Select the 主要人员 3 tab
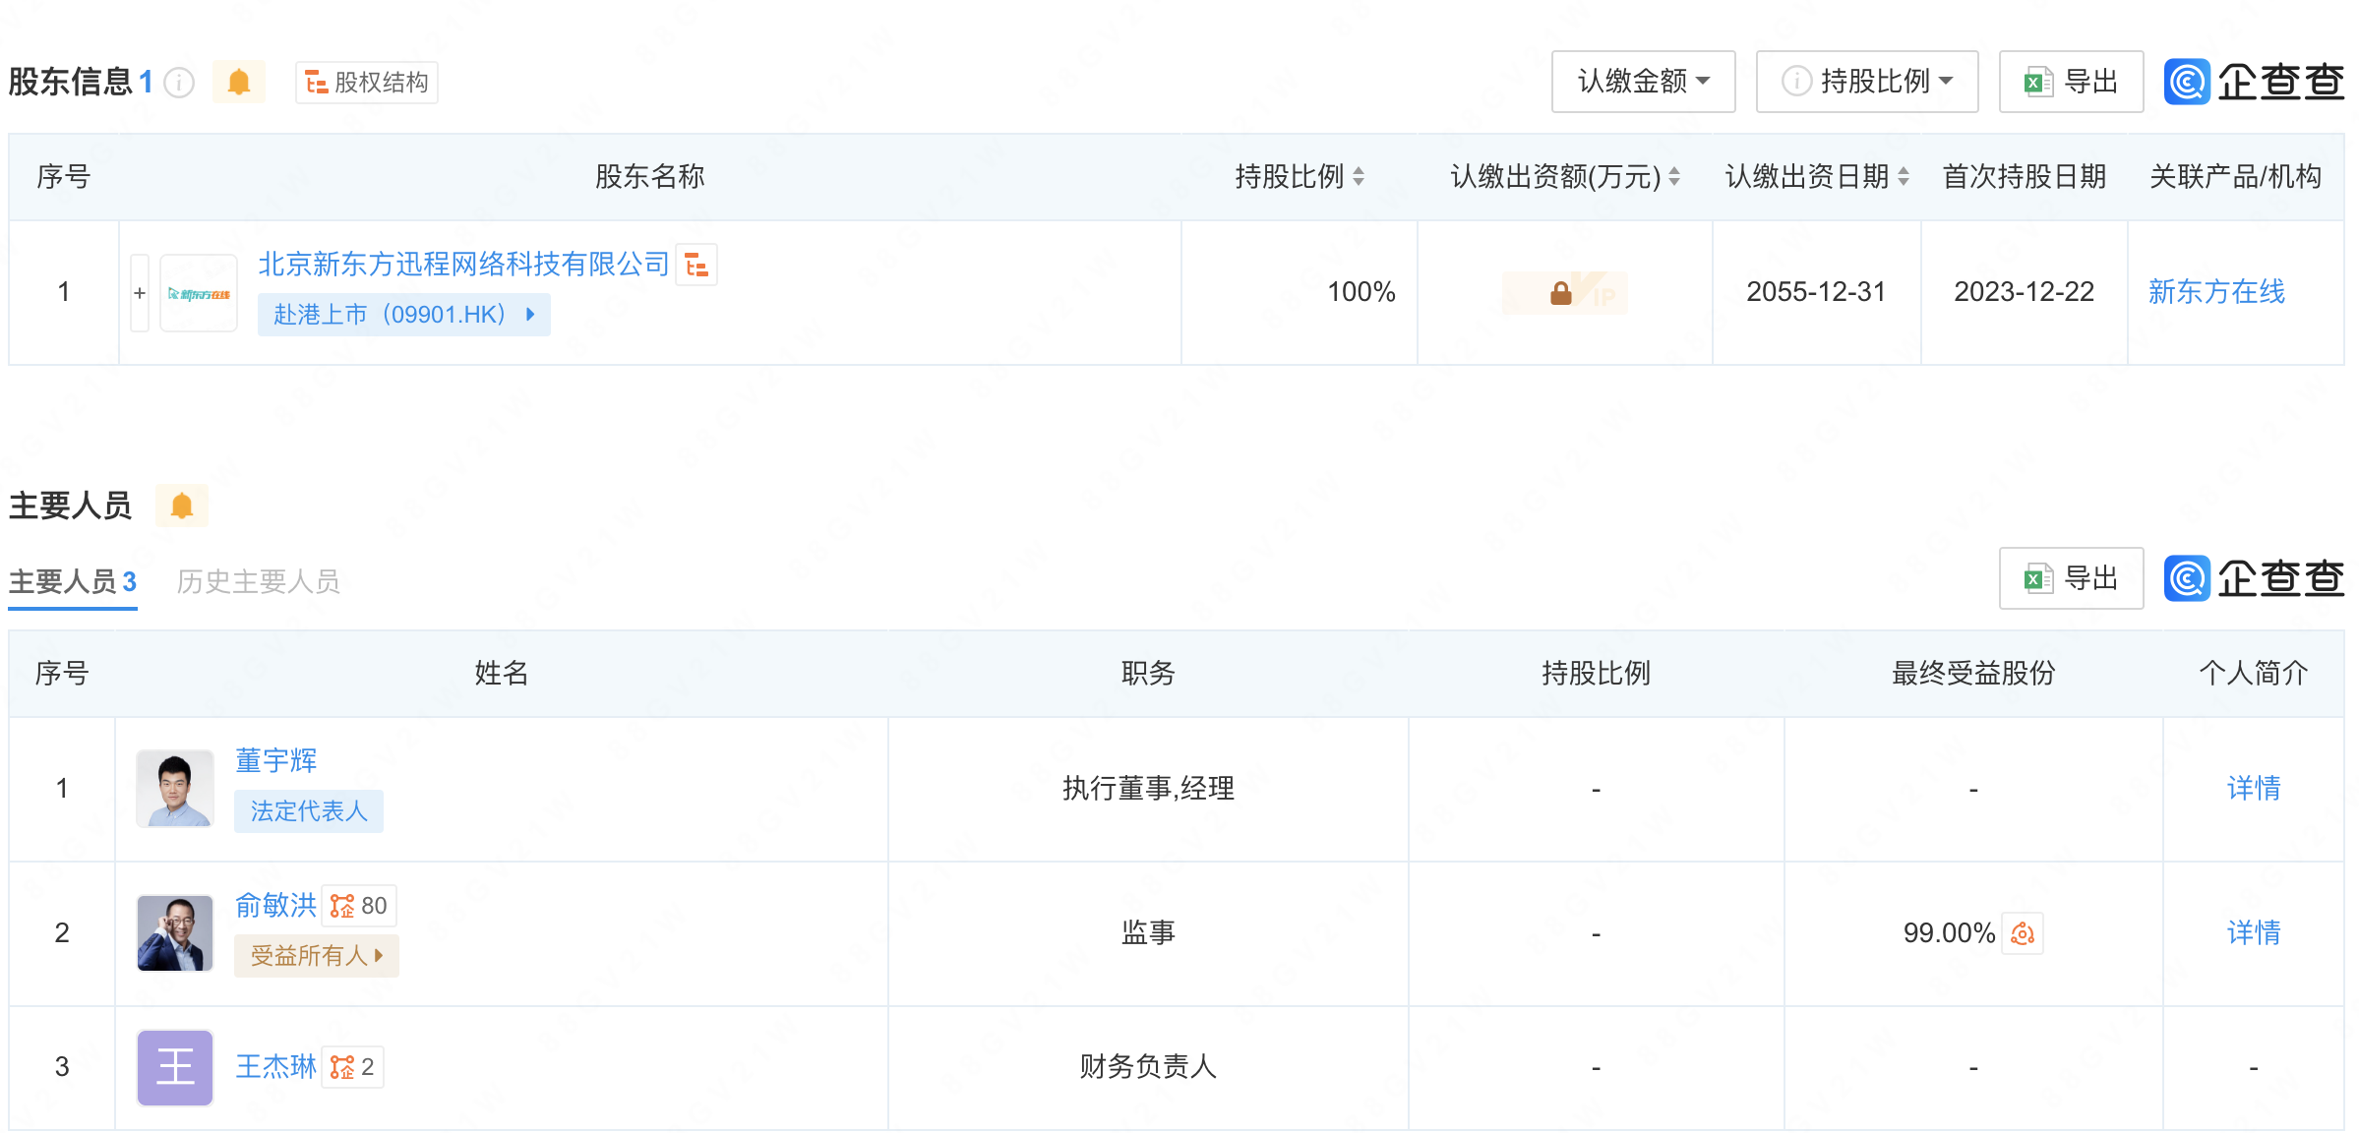 (73, 581)
